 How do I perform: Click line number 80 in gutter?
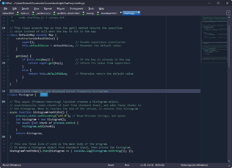[3, 101]
